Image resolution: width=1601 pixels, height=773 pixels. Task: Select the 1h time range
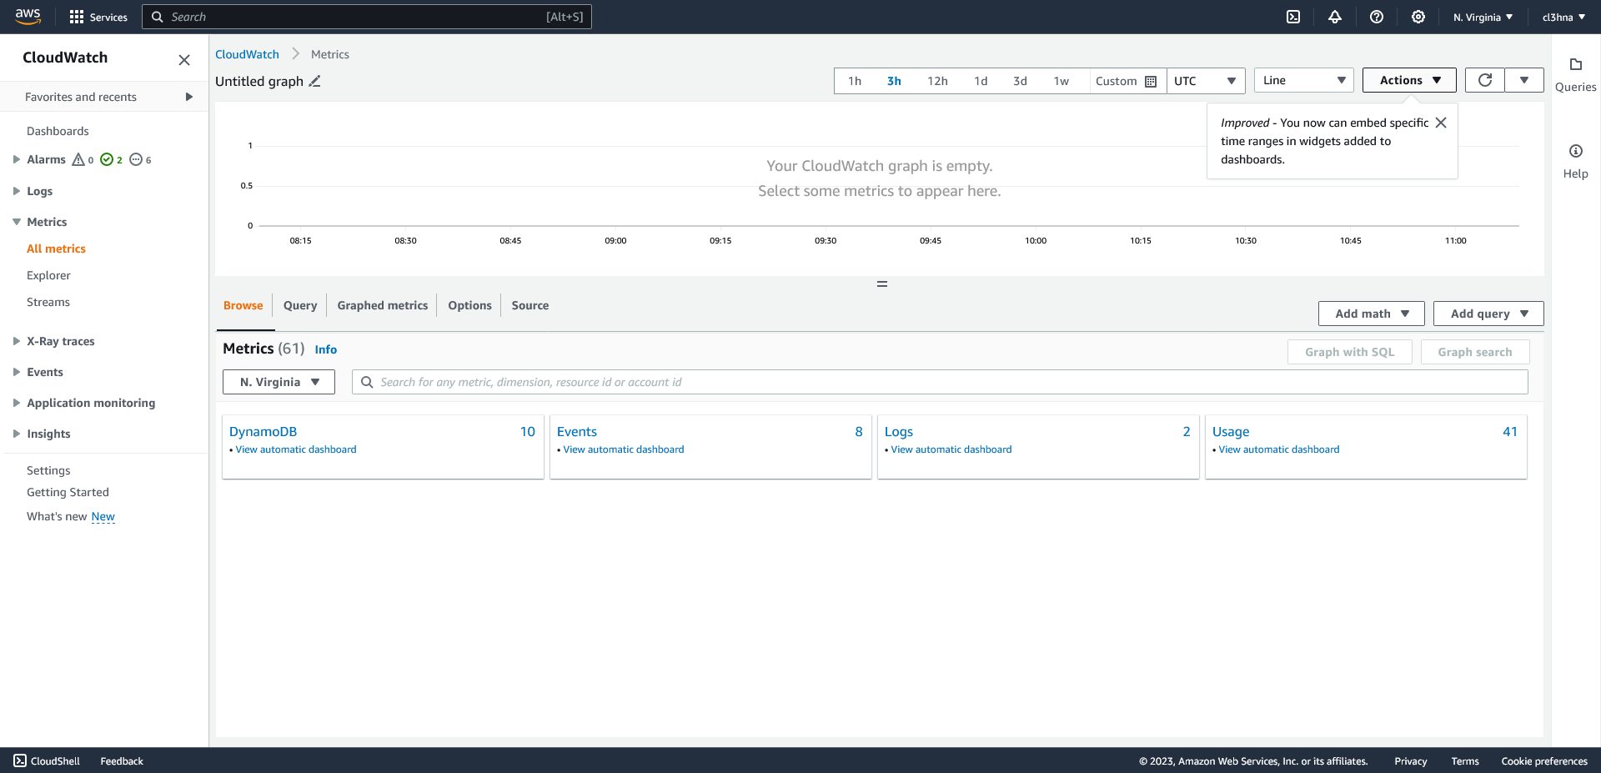pyautogui.click(x=855, y=81)
